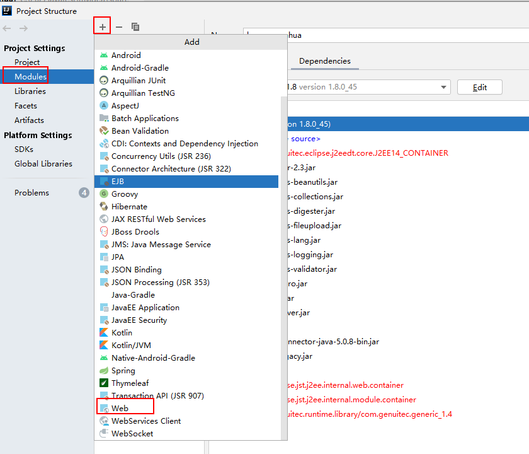Click the CDI facet icon

104,144
